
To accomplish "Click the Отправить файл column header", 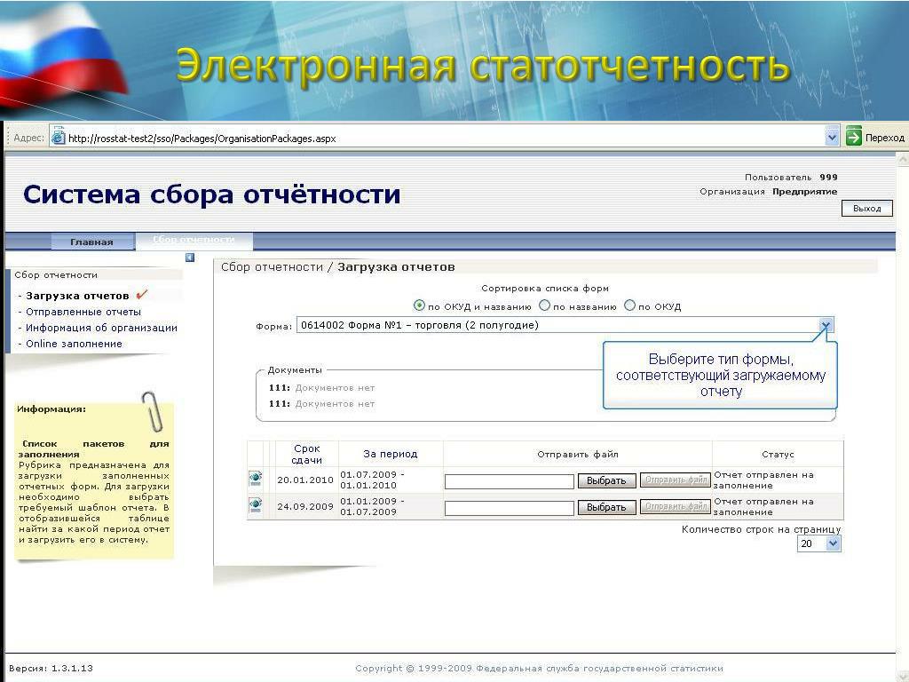I will point(577,454).
